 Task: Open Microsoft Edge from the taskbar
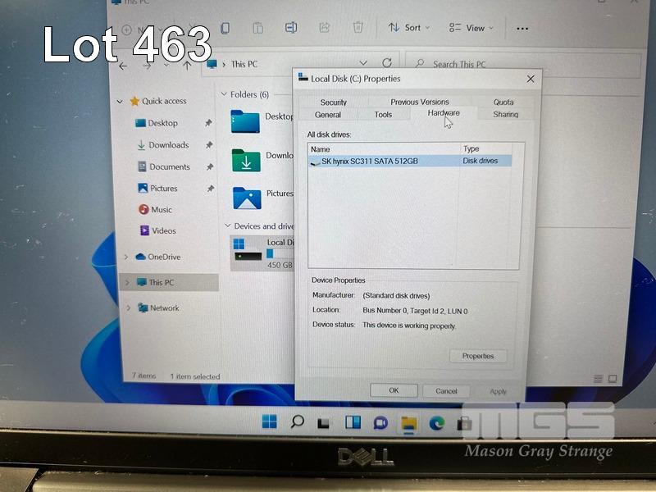pos(437,422)
